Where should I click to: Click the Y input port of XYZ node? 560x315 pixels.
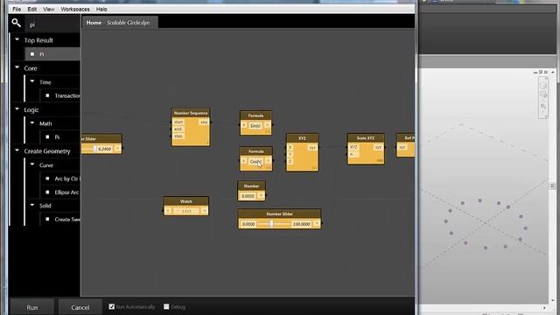290,154
